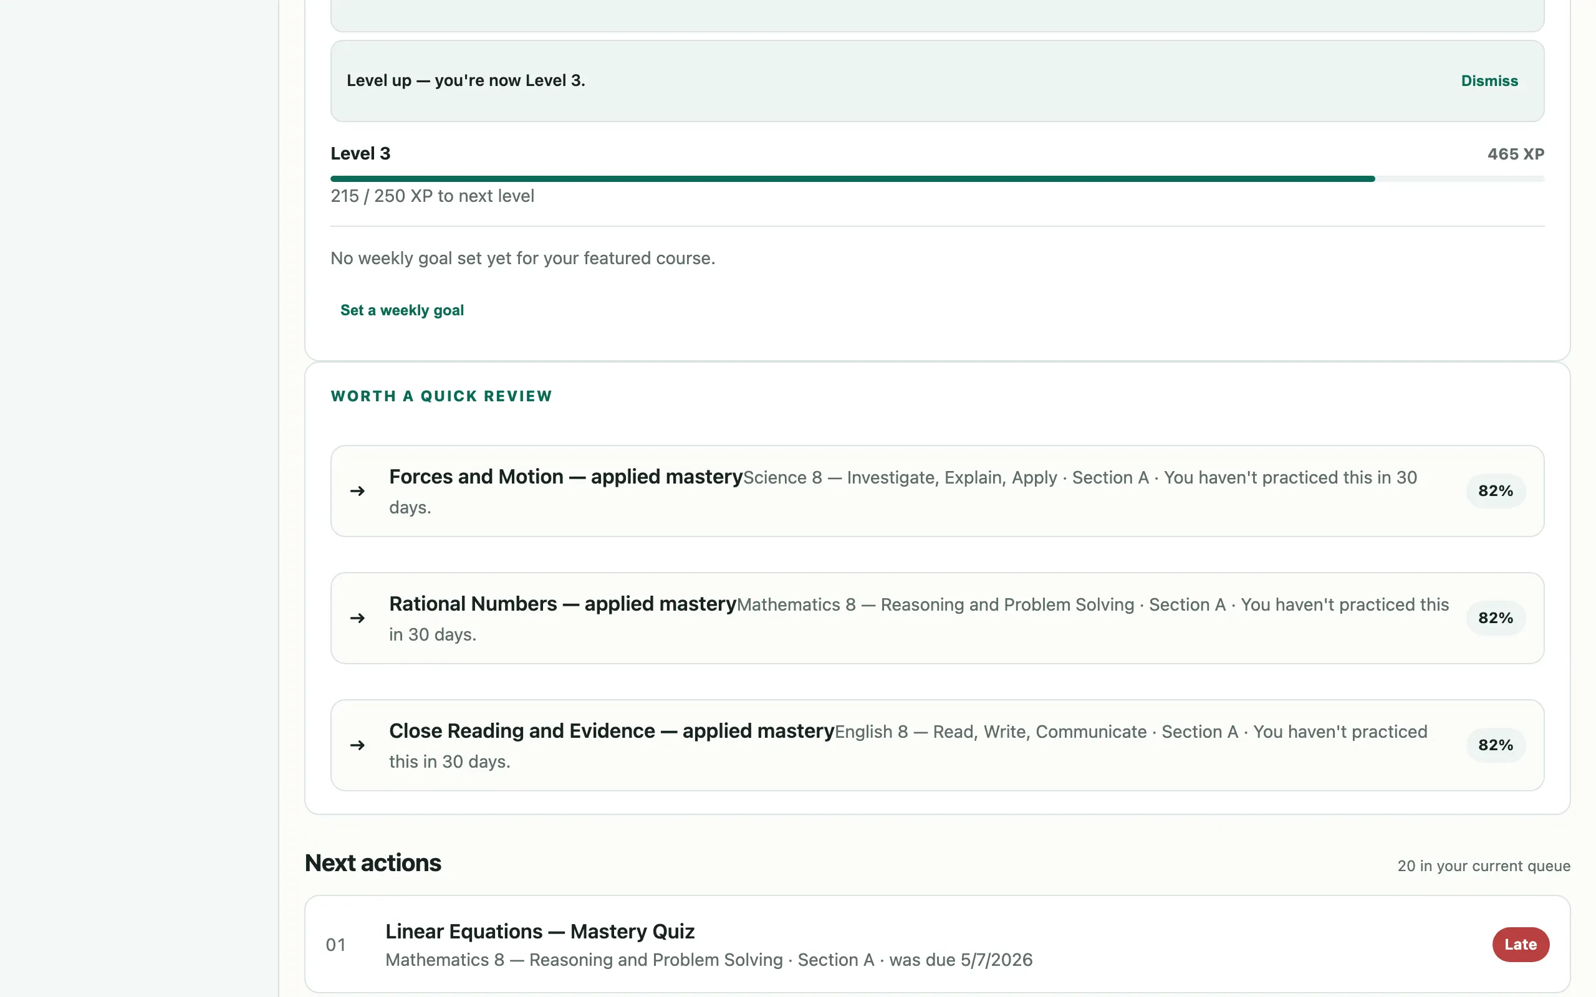Click the Late badge on Linear Equations quiz
Viewport: 1596px width, 997px height.
[1520, 944]
